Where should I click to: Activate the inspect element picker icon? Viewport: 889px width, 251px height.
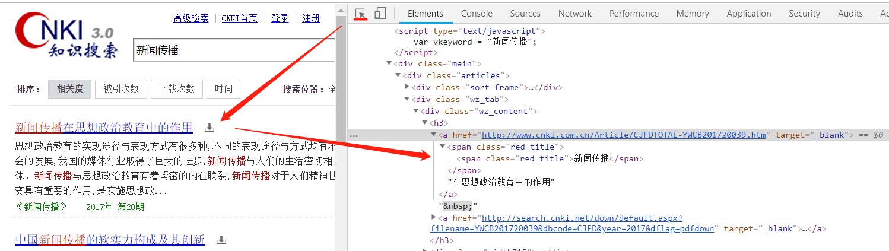tap(361, 13)
